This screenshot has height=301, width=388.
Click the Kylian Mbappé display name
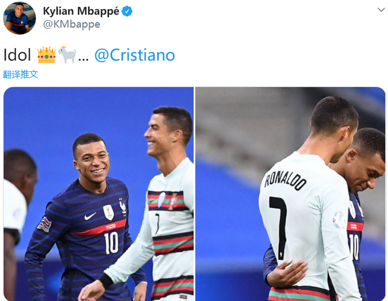pos(81,11)
